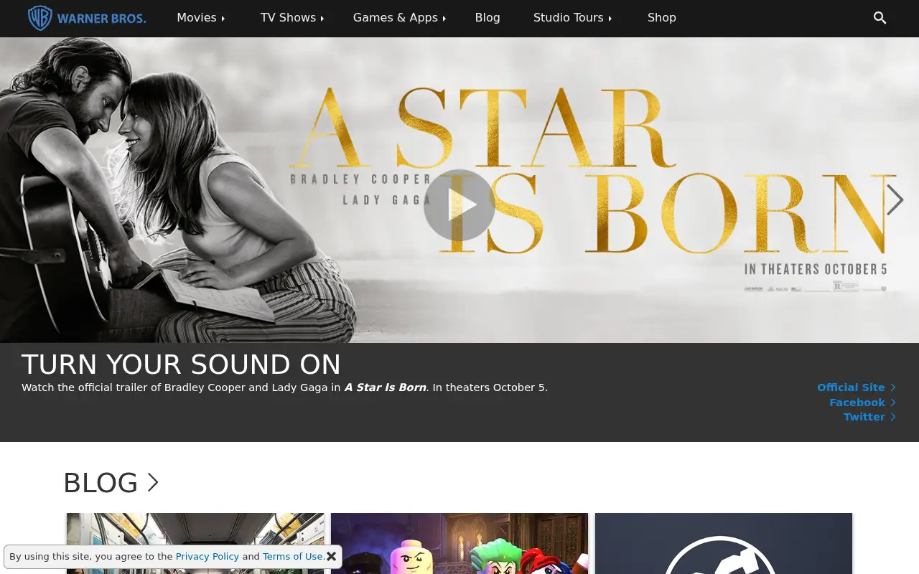This screenshot has height=574, width=919.
Task: Expand the Studio Tours menu
Action: click(573, 18)
